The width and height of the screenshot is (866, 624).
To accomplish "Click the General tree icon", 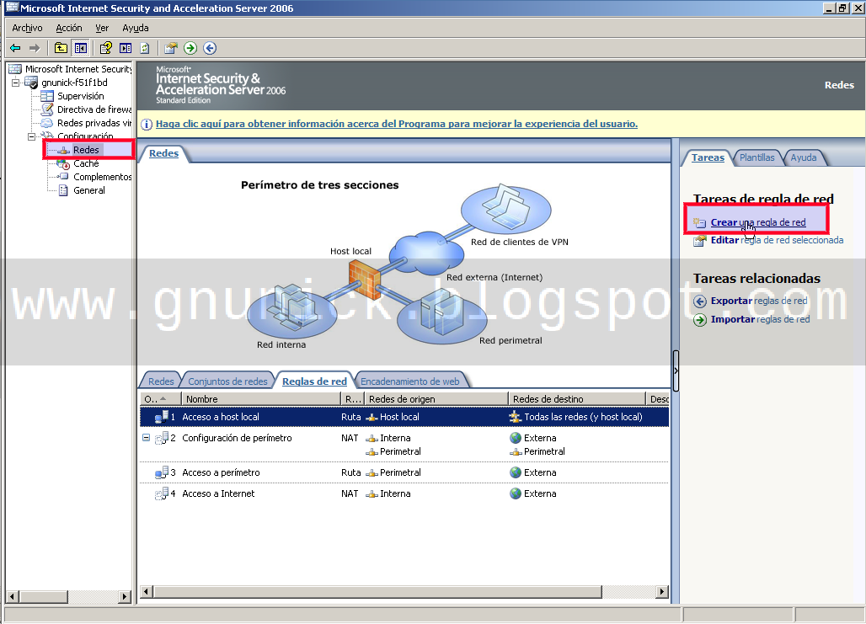I will pos(63,190).
